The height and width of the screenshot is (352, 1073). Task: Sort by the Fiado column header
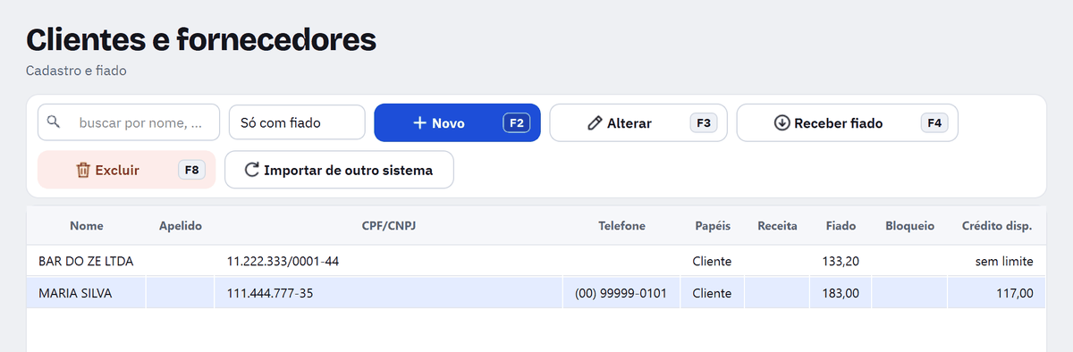pos(841,226)
